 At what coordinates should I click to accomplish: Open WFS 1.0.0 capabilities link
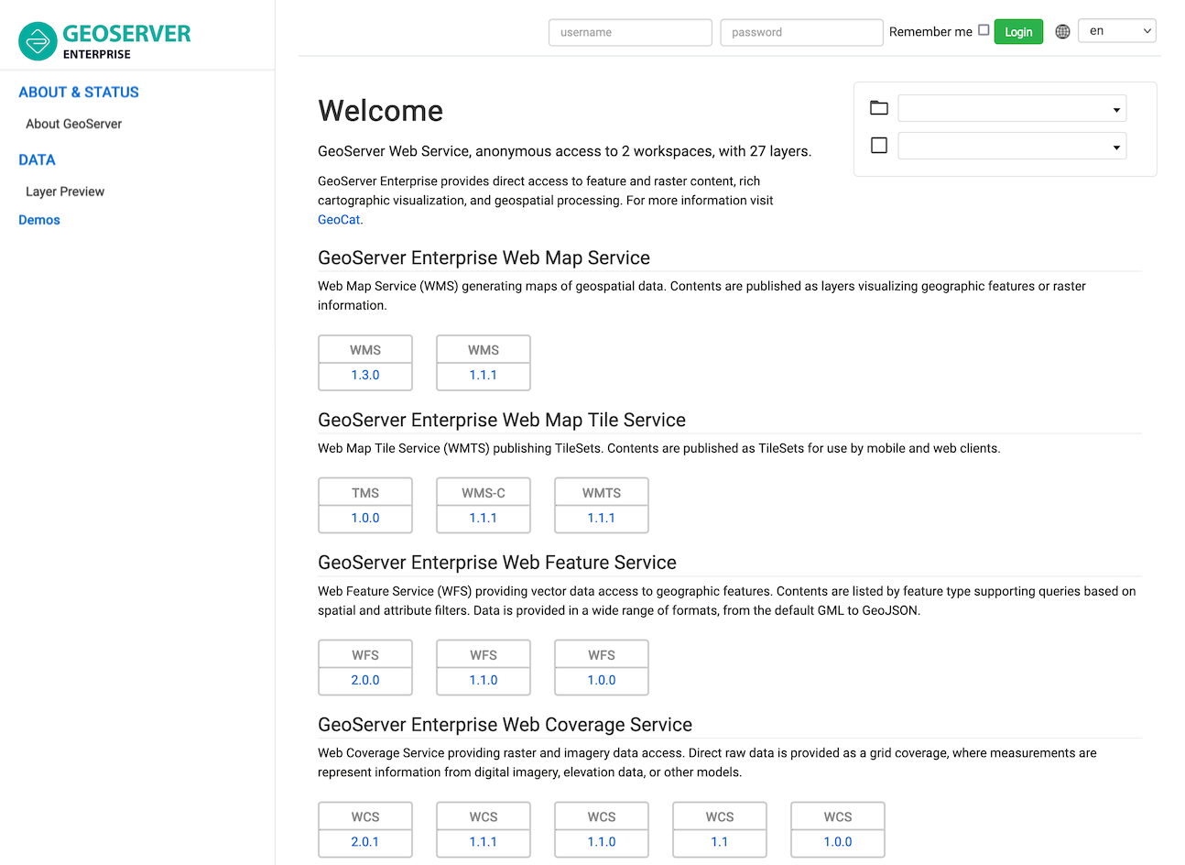click(602, 680)
